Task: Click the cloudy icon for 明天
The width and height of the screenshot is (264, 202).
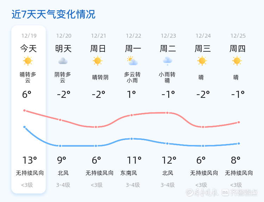Action: pos(63,61)
